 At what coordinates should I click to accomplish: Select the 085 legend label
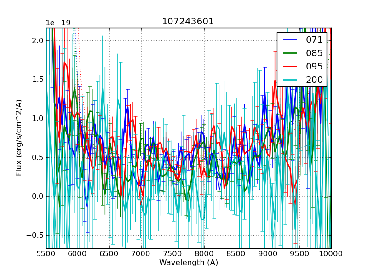(x=314, y=53)
